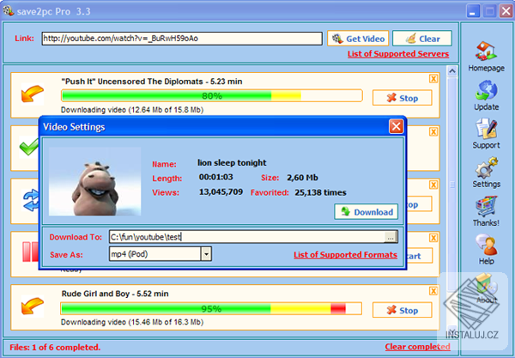
Task: Click the save2pc app icon in title bar
Action: coord(9,11)
